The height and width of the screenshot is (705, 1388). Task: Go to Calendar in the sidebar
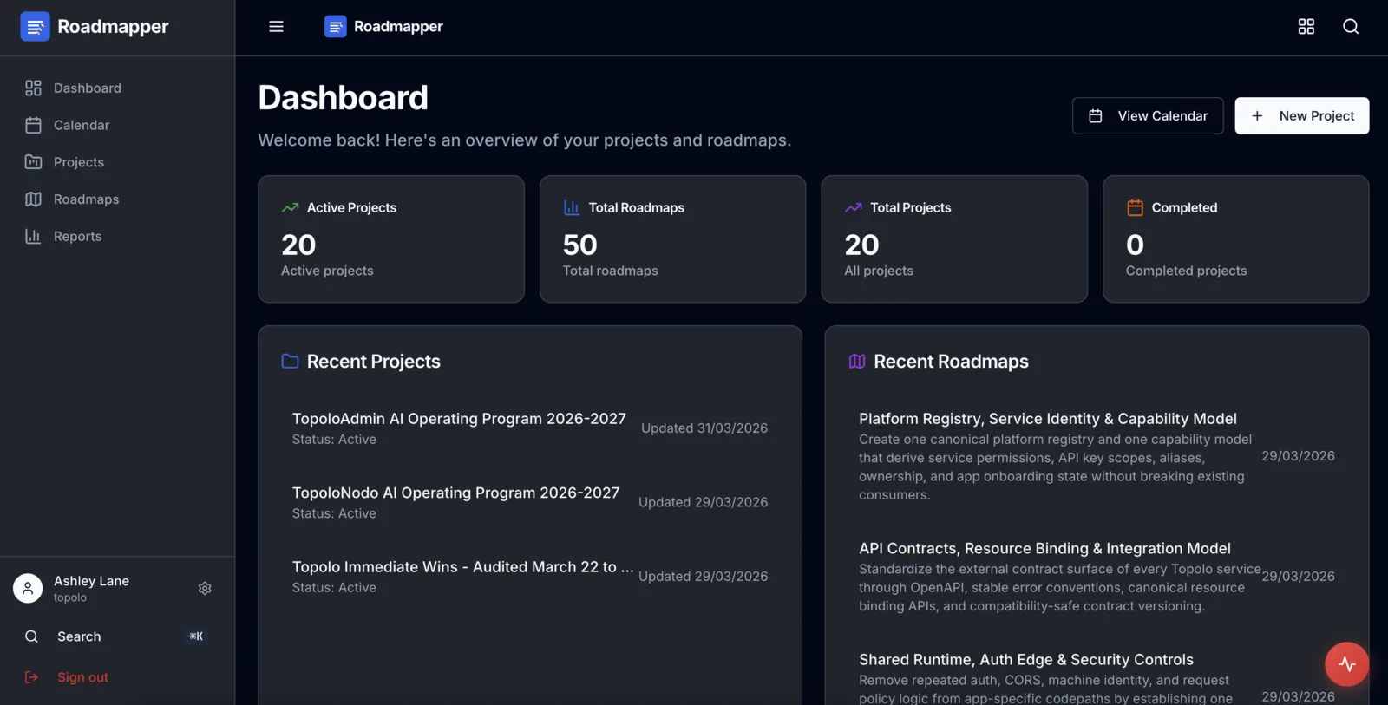[82, 126]
